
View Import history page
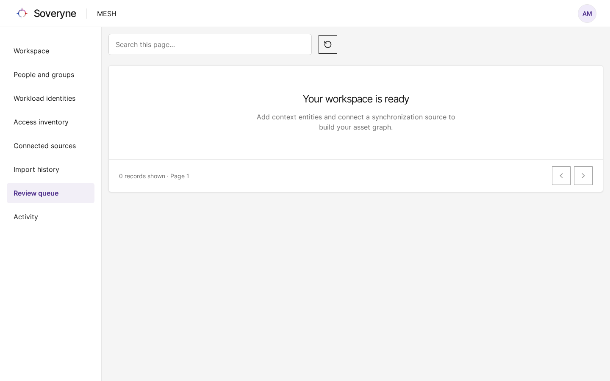pos(50,169)
